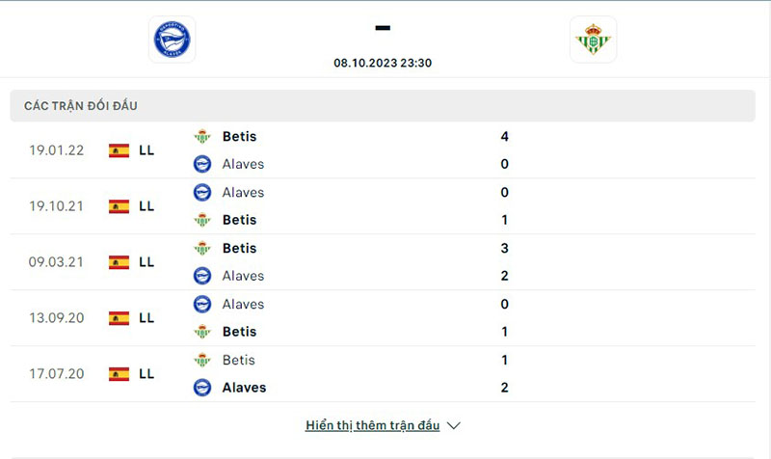
Task: Open the Betis team name in the 19.01.22 match
Action: click(x=239, y=137)
